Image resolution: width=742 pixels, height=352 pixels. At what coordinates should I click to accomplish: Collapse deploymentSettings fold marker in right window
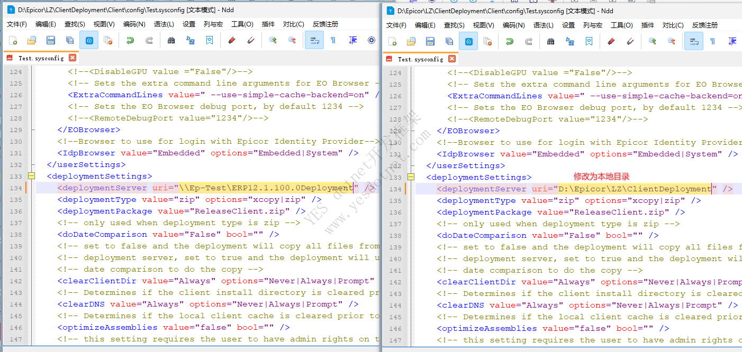[x=411, y=177]
